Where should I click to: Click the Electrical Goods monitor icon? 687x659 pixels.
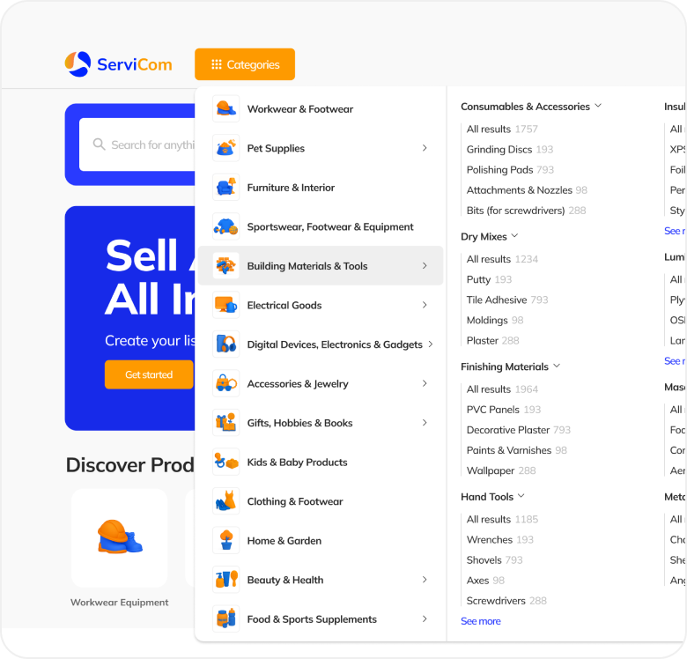click(226, 305)
